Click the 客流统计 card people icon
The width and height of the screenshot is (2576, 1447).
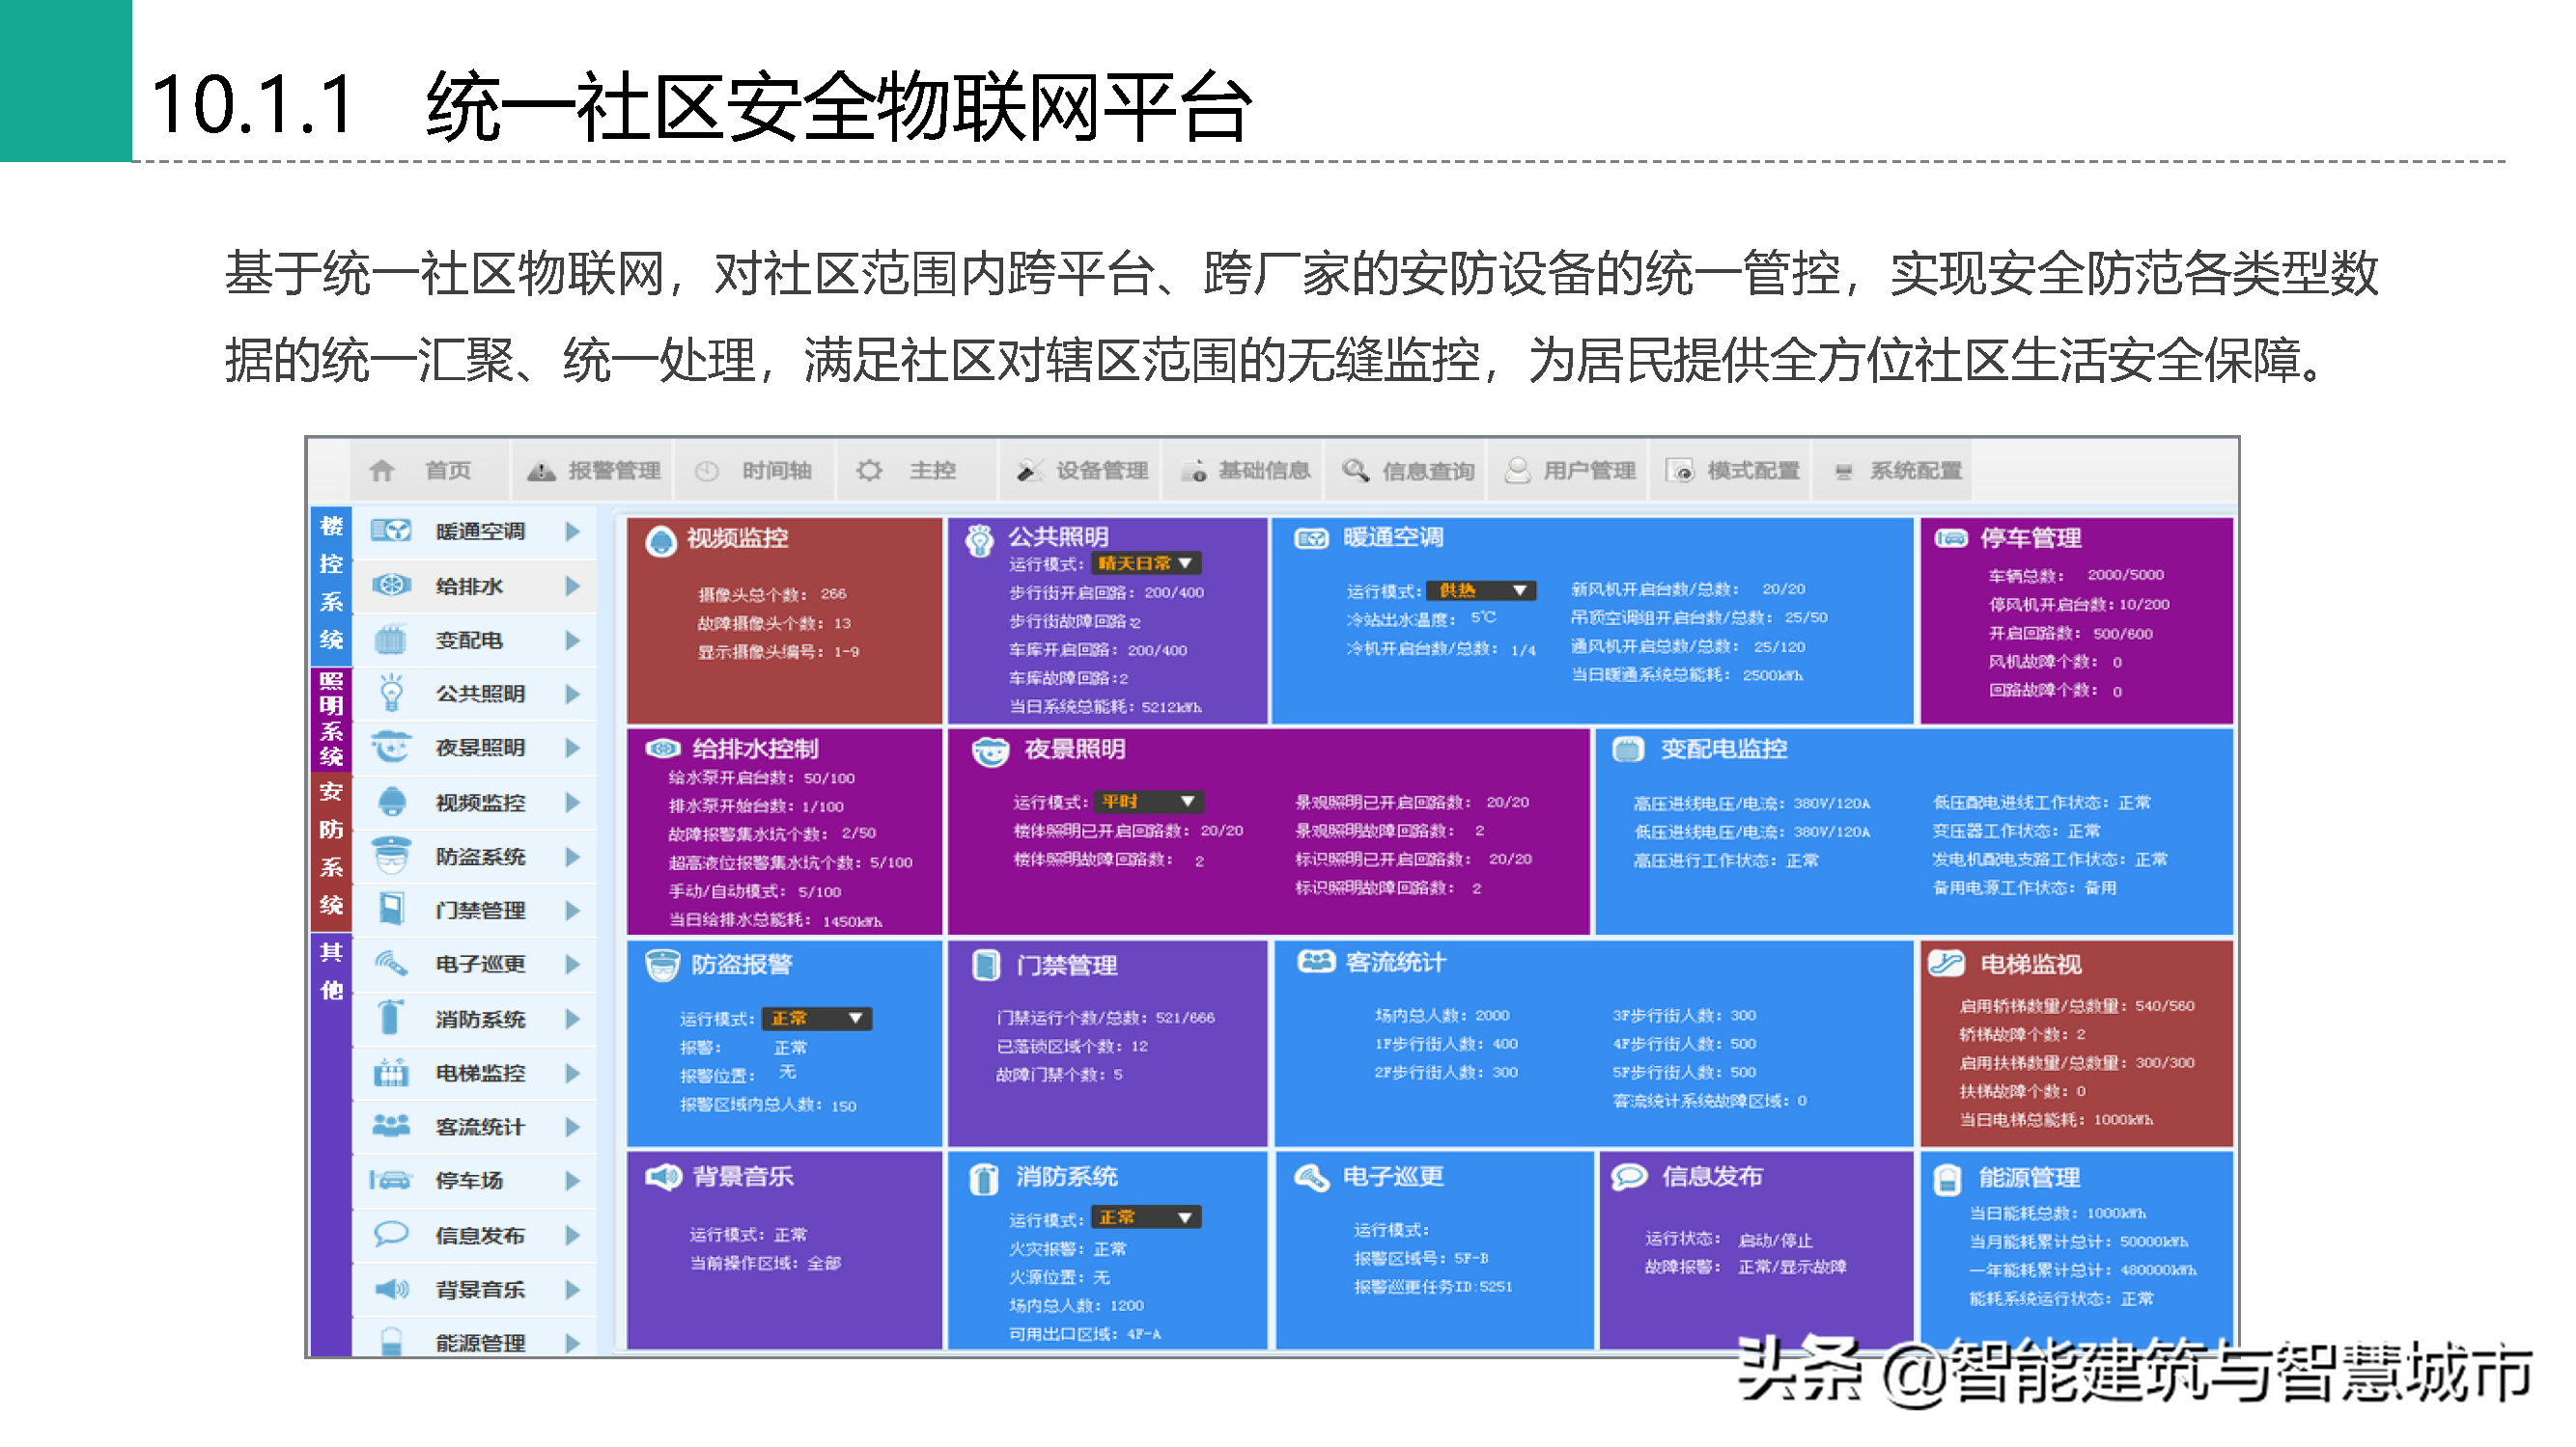click(1316, 962)
